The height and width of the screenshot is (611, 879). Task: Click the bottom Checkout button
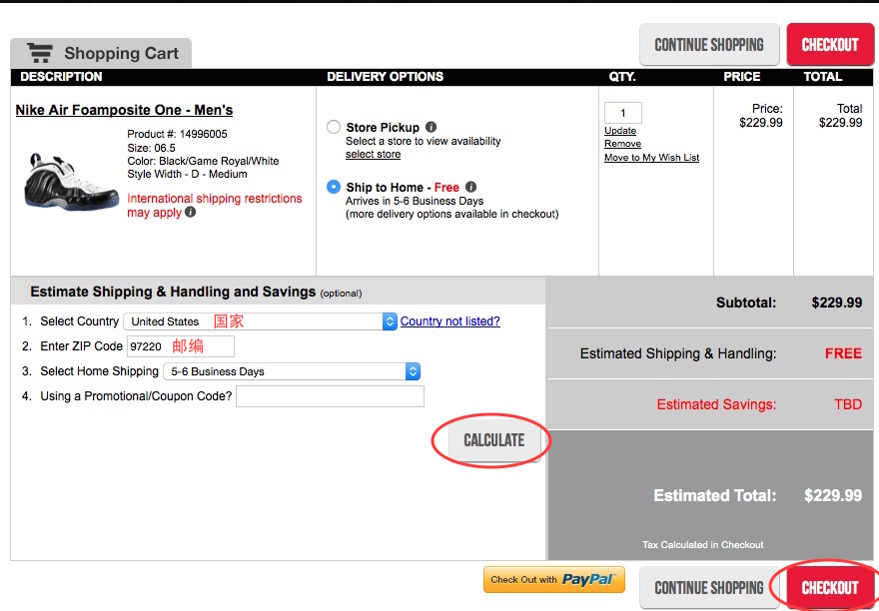coord(830,587)
